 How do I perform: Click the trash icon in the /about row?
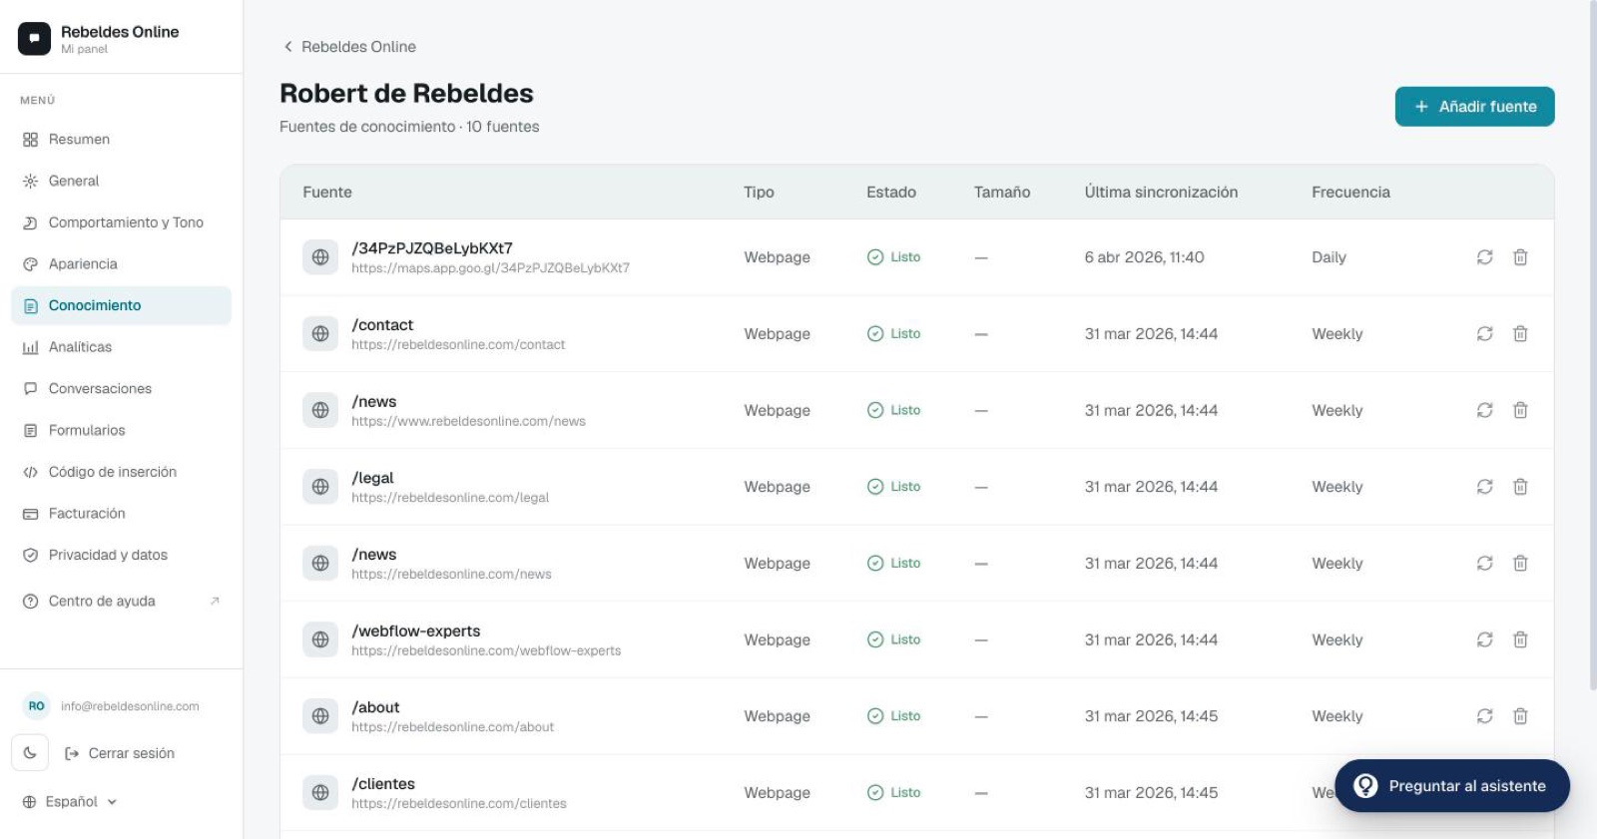tap(1520, 716)
